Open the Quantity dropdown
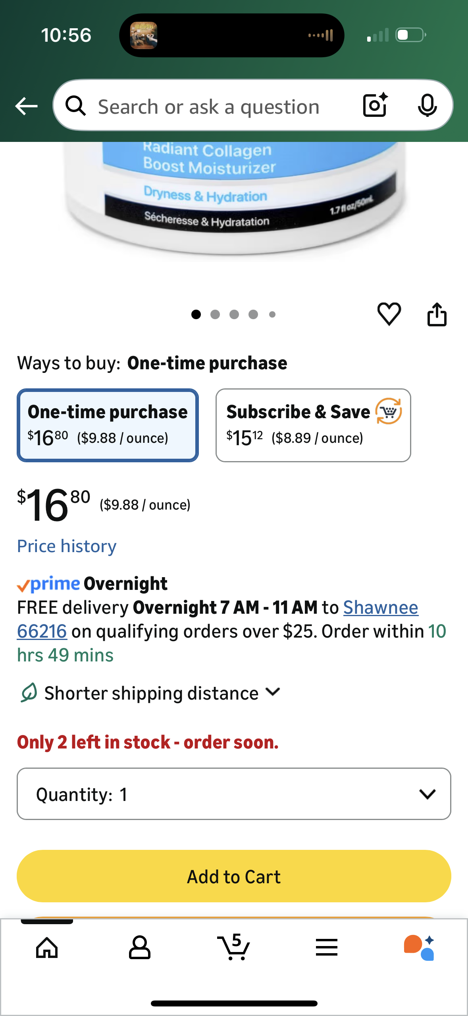Image resolution: width=468 pixels, height=1016 pixels. pos(234,794)
